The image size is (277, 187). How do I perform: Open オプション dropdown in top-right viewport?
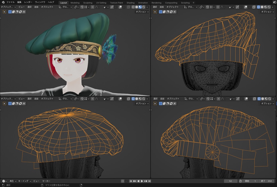(267, 12)
